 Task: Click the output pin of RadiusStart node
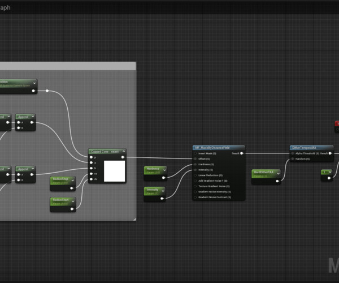72,209
